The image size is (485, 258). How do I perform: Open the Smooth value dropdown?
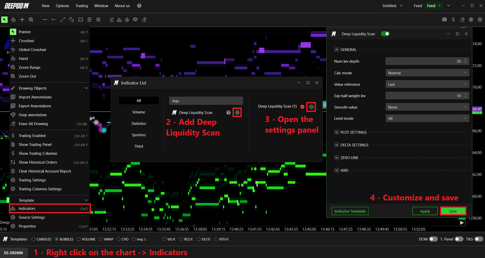click(427, 107)
